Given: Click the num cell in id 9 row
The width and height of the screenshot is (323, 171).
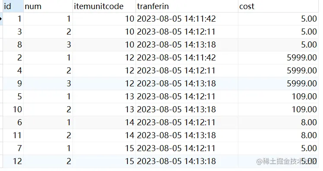Looking at the screenshot, I should 48,84.
